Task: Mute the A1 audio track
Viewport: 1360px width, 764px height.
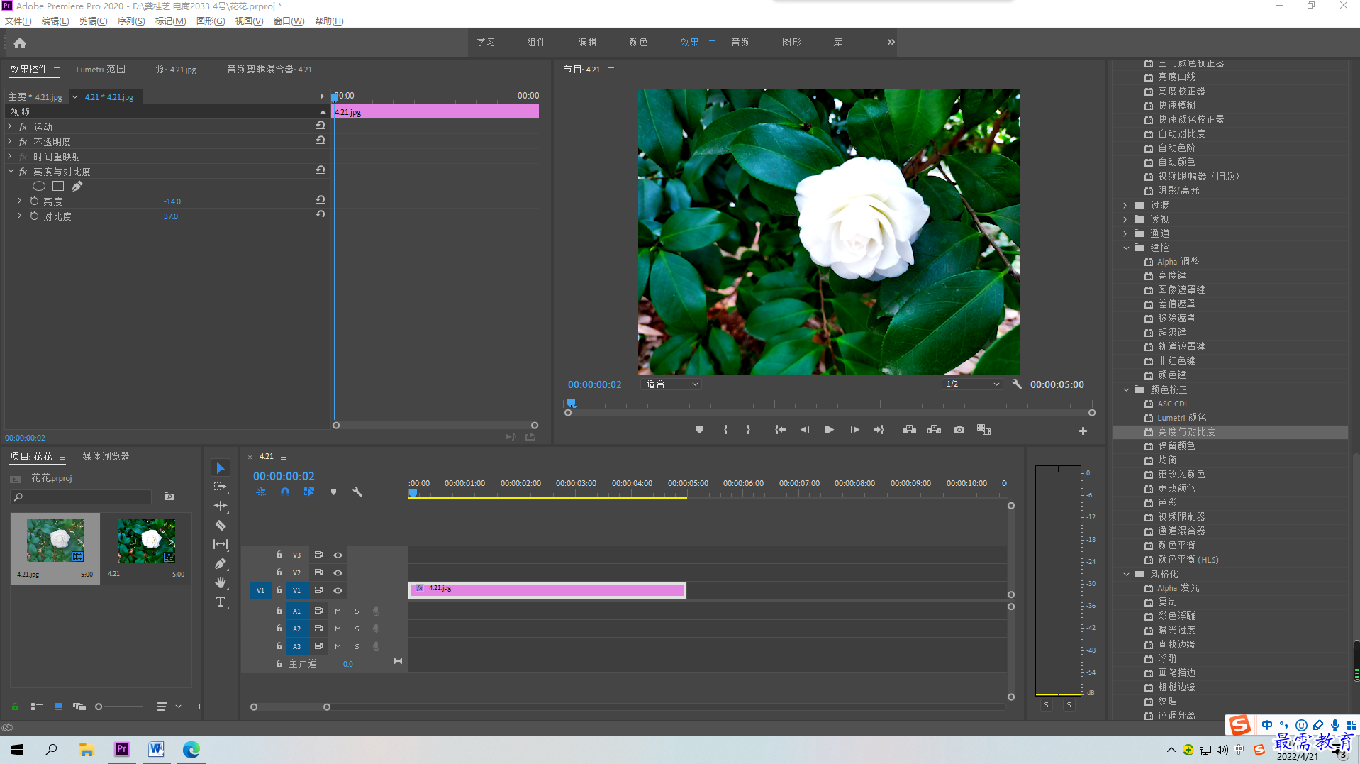Action: [x=338, y=611]
